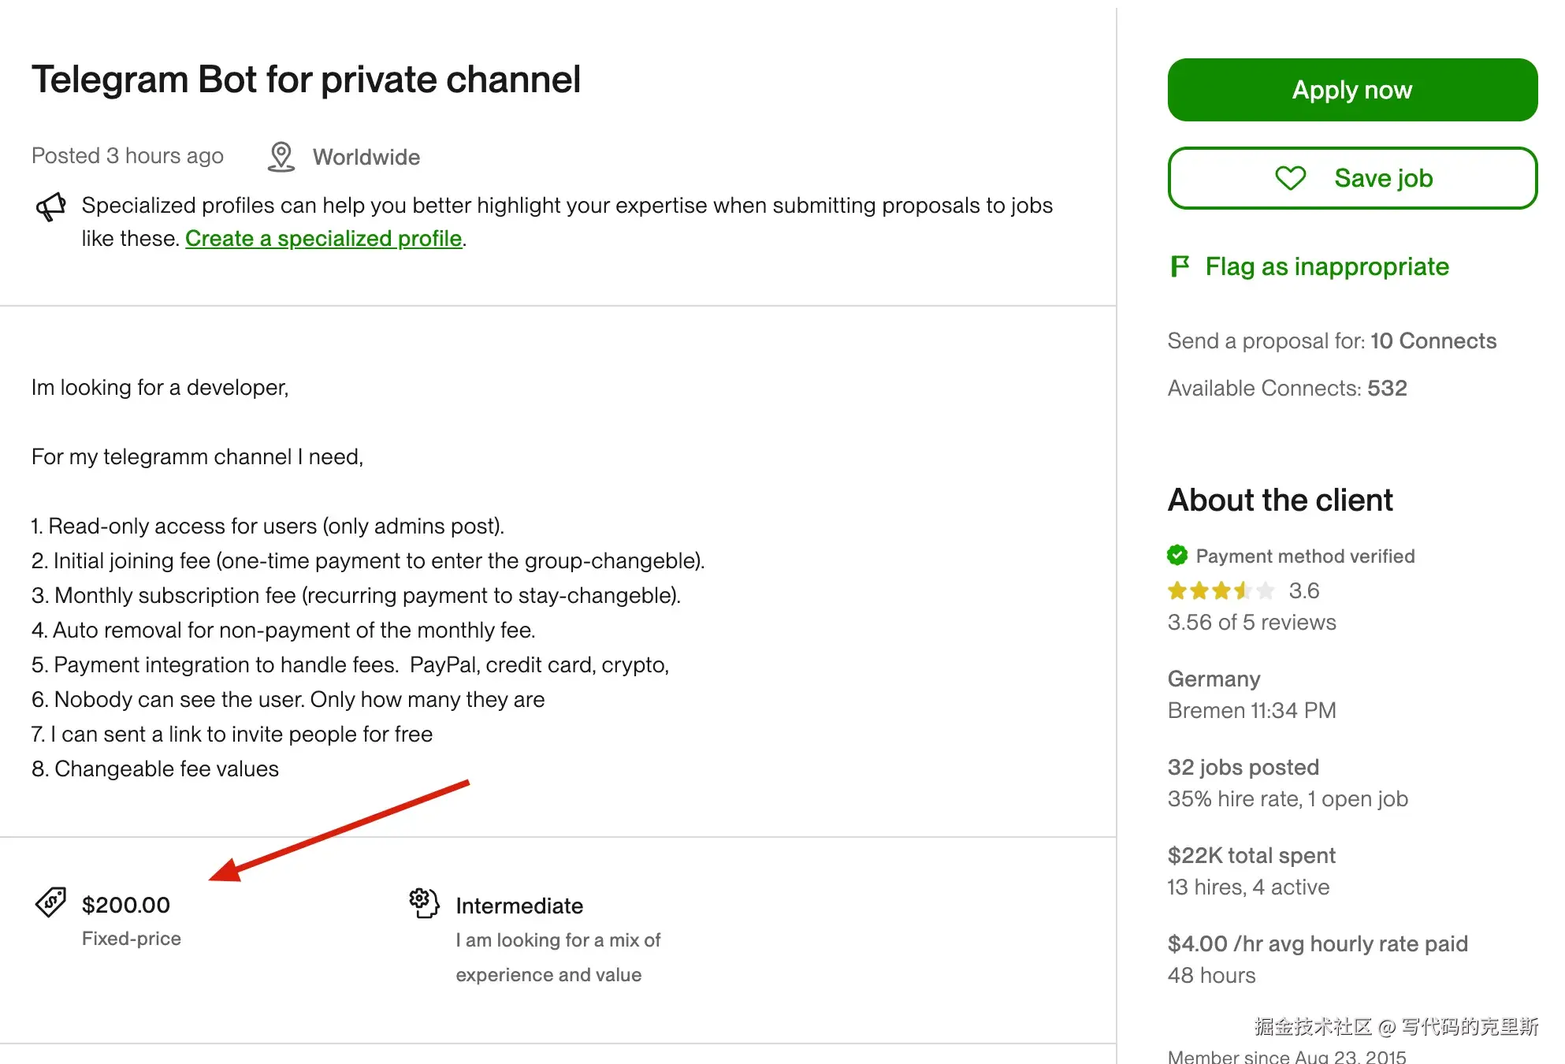Image resolution: width=1565 pixels, height=1064 pixels.
Task: Click the megaphone icon near specialized profiles
Action: [51, 206]
